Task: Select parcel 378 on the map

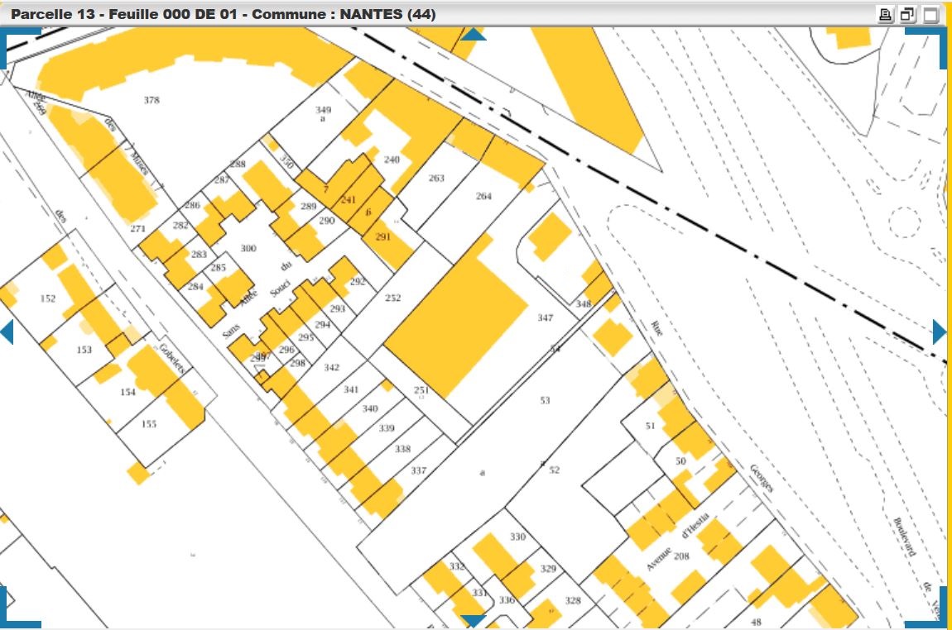Action: (151, 100)
